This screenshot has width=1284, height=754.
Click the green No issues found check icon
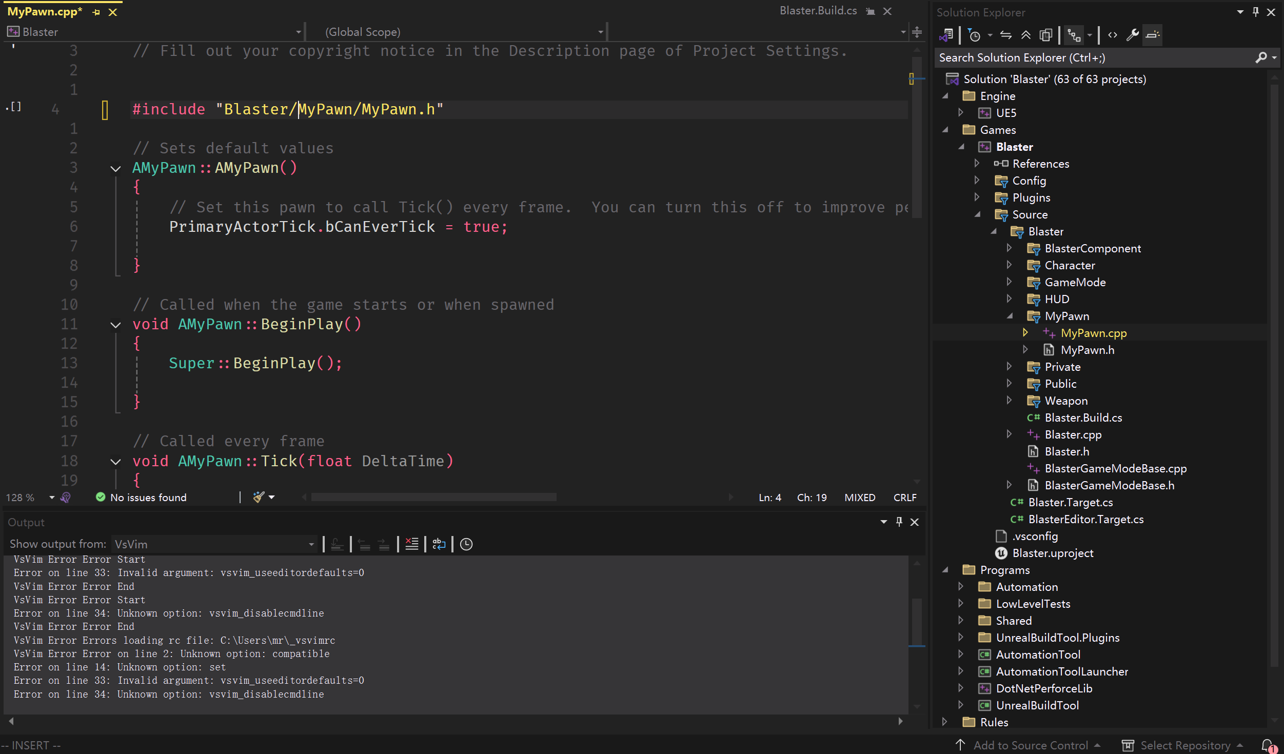[101, 497]
